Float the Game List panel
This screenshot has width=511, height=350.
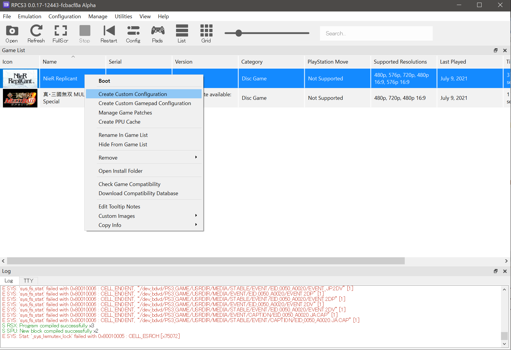click(496, 50)
